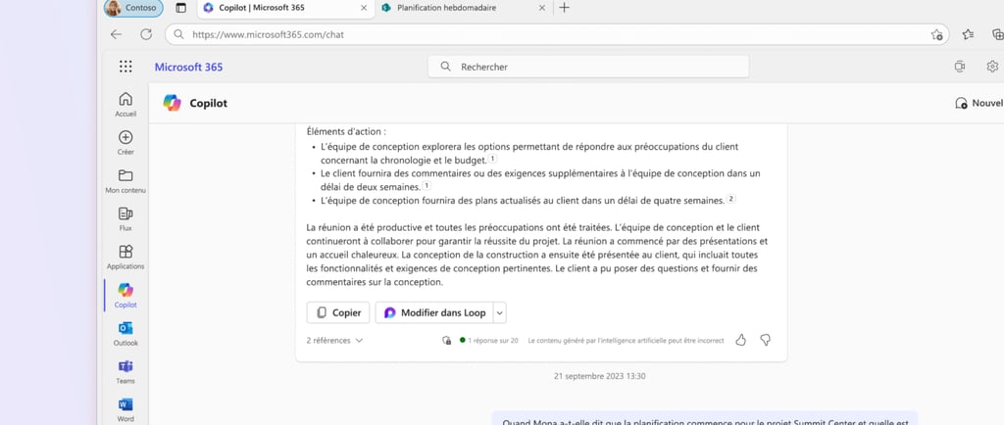The width and height of the screenshot is (1004, 425).
Task: Close the Copilot | Microsoft 365 tab
Action: pyautogui.click(x=364, y=8)
